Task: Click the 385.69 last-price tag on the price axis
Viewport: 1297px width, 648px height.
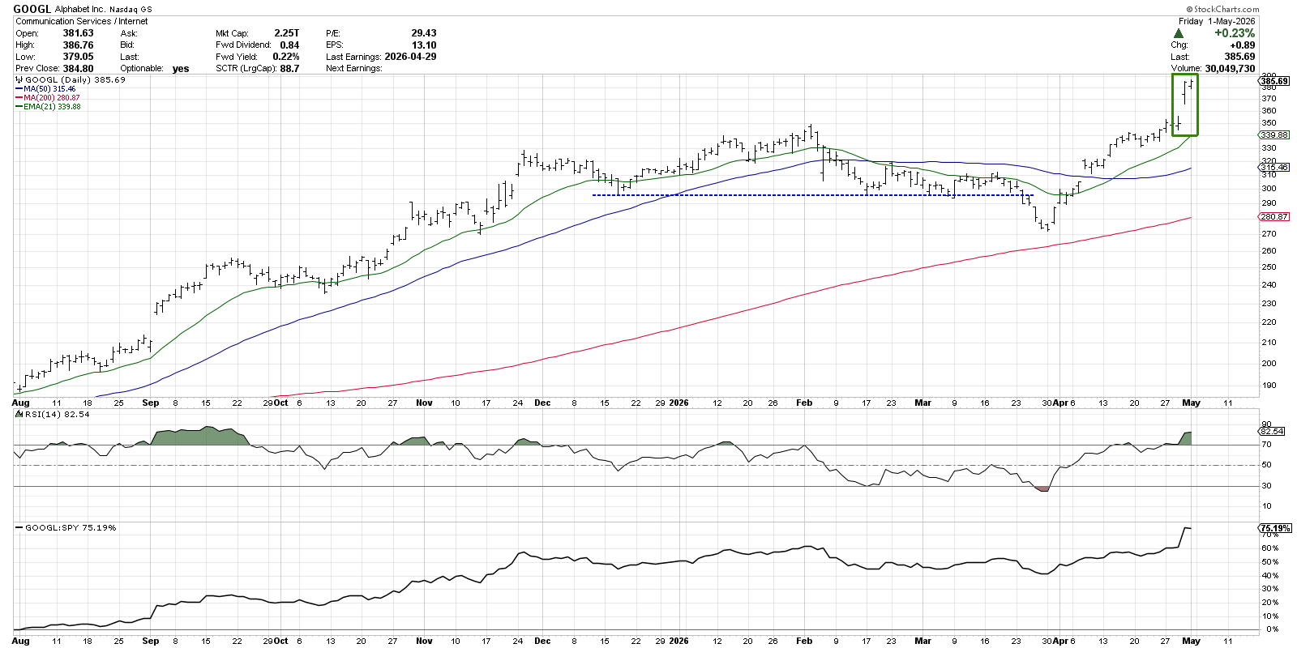Action: coord(1273,81)
